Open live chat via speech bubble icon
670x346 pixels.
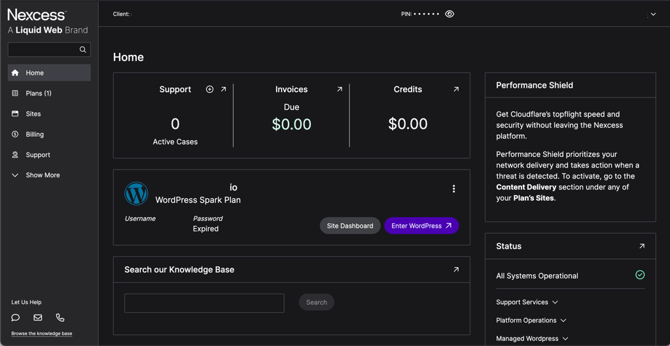16,317
